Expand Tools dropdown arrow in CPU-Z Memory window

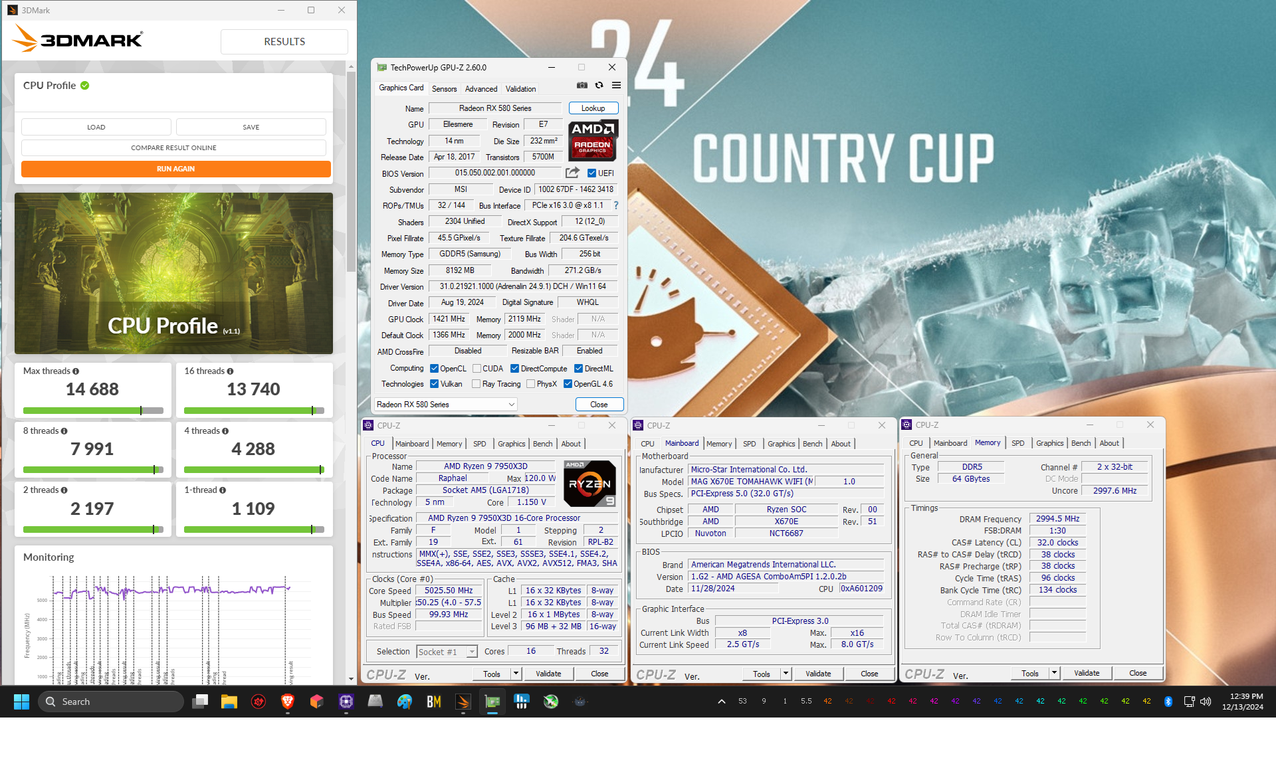(1054, 673)
